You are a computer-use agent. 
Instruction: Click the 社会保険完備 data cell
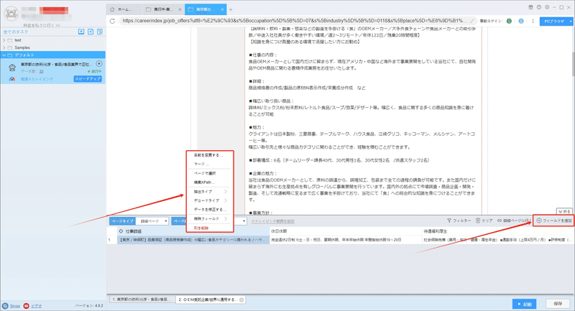click(498, 240)
